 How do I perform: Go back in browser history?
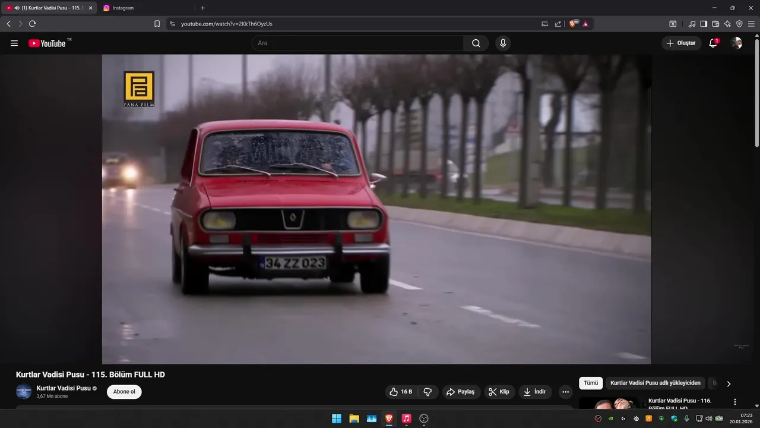pyautogui.click(x=8, y=24)
